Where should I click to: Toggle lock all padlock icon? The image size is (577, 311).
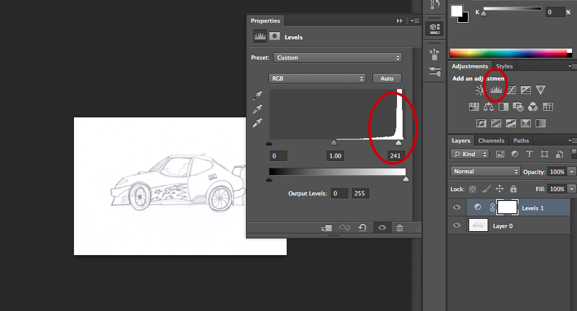[x=514, y=189]
